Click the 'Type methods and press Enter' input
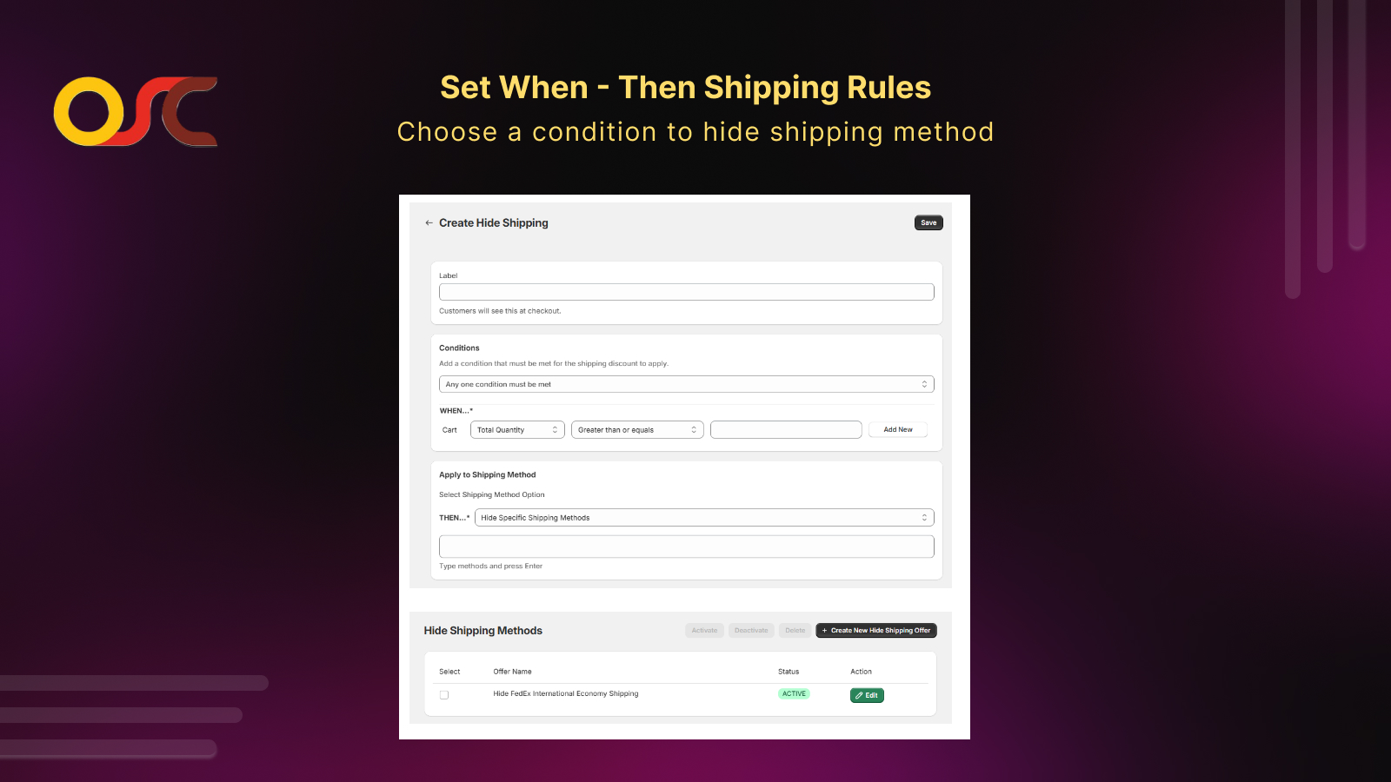This screenshot has width=1391, height=782. (x=686, y=546)
